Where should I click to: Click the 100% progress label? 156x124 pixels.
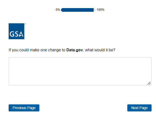pos(100,10)
